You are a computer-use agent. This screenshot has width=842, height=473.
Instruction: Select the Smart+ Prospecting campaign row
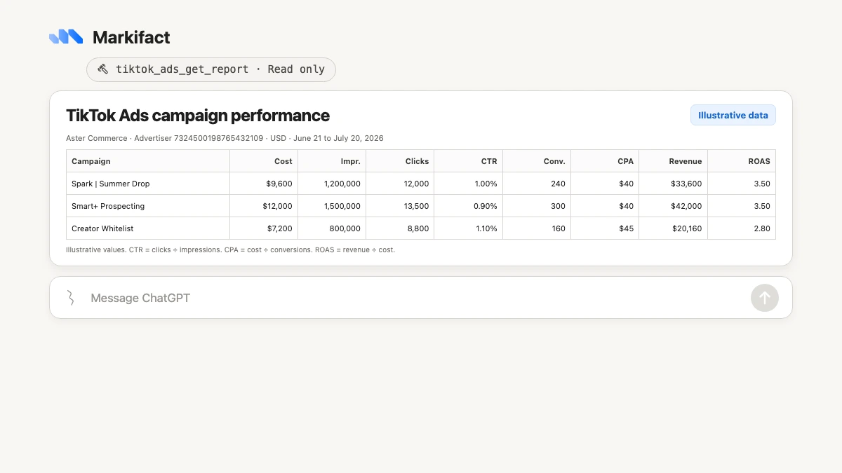(421, 206)
